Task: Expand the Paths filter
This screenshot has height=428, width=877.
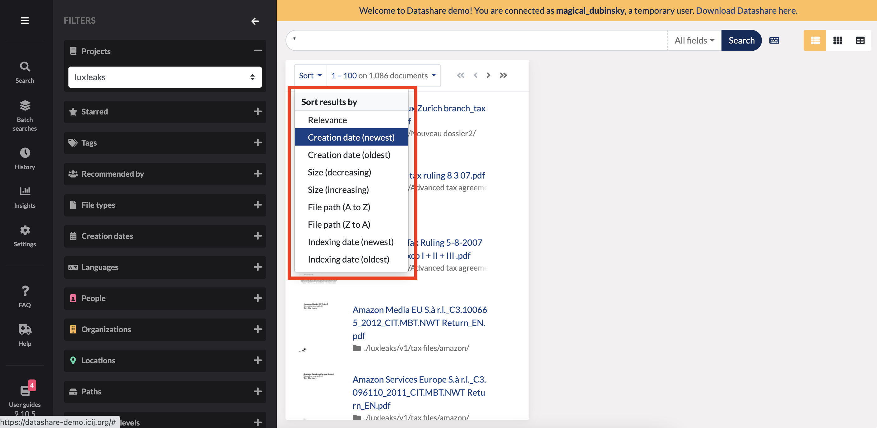Action: (x=258, y=391)
